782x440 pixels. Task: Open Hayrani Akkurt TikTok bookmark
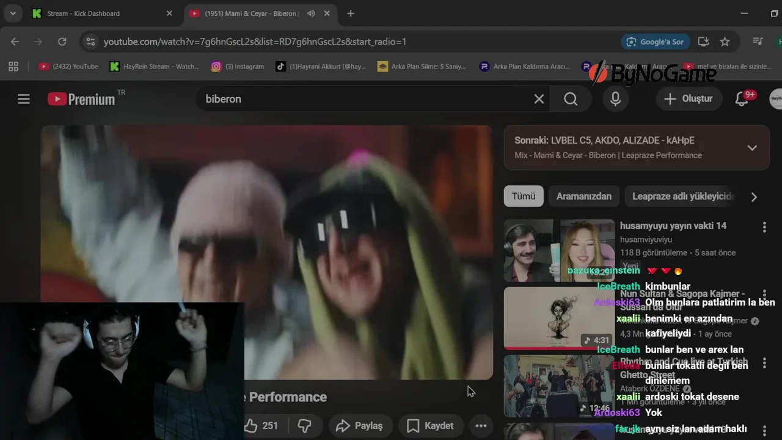[321, 66]
